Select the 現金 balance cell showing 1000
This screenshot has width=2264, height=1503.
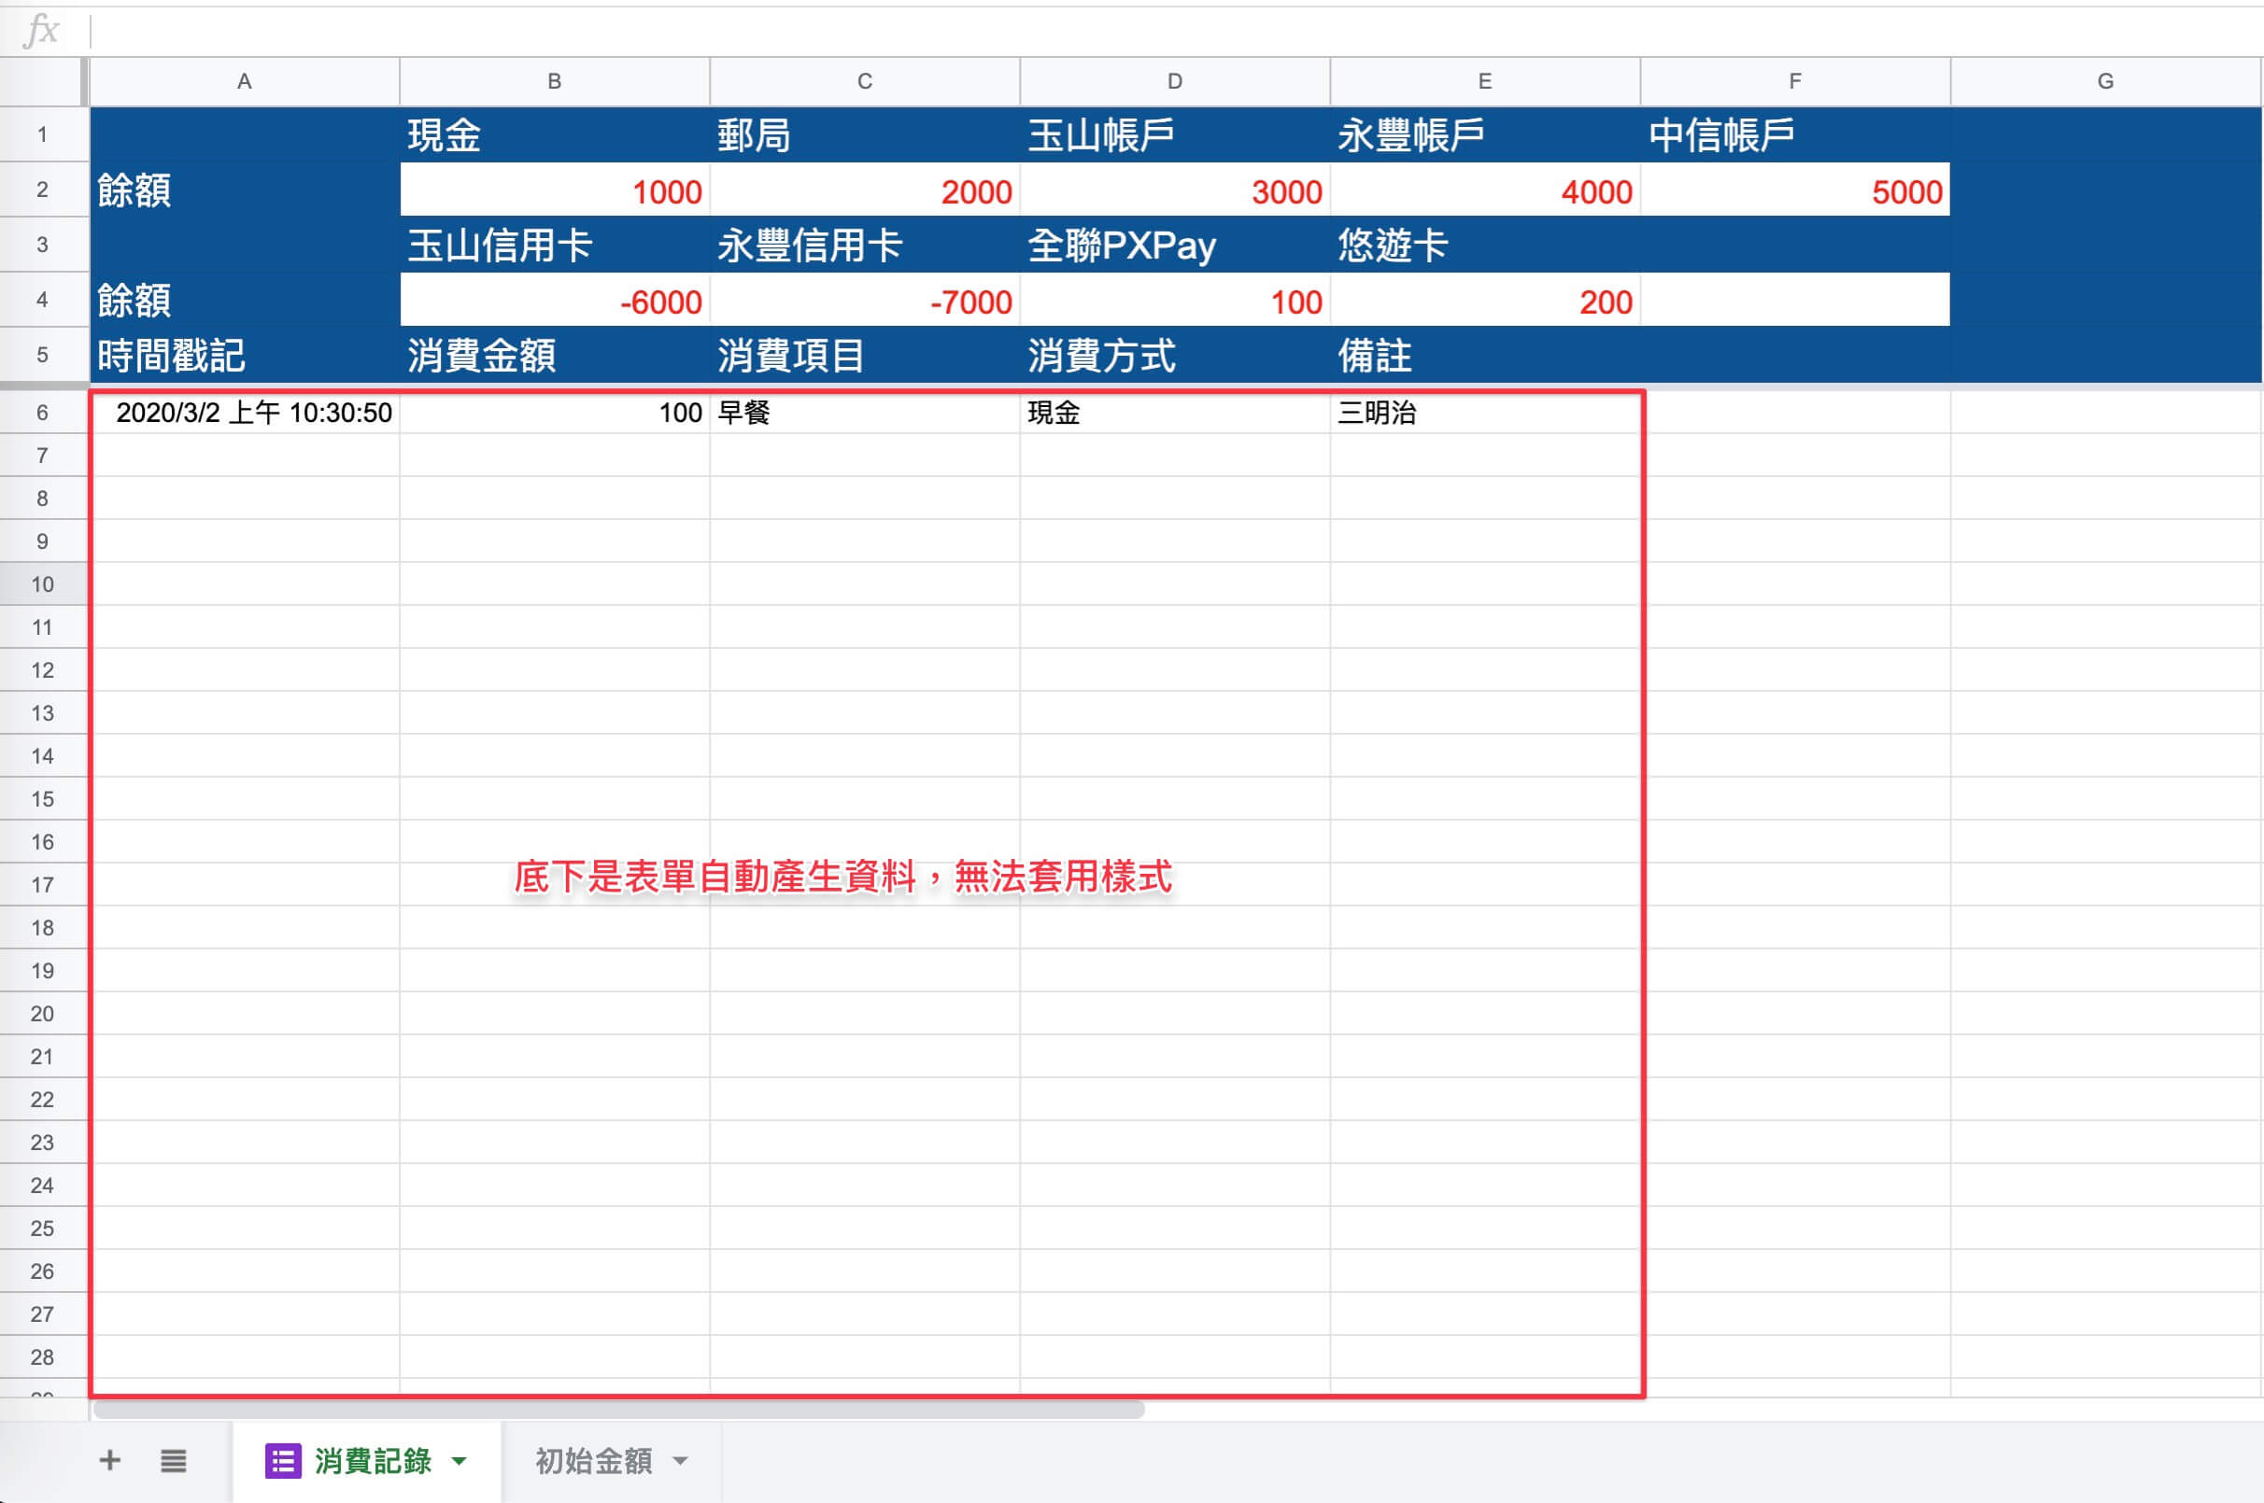tap(555, 190)
